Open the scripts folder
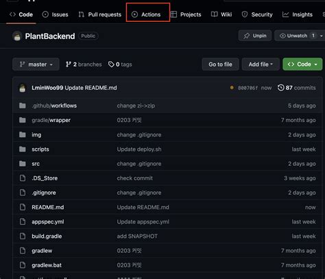Image resolution: width=325 pixels, height=279 pixels. (x=40, y=149)
